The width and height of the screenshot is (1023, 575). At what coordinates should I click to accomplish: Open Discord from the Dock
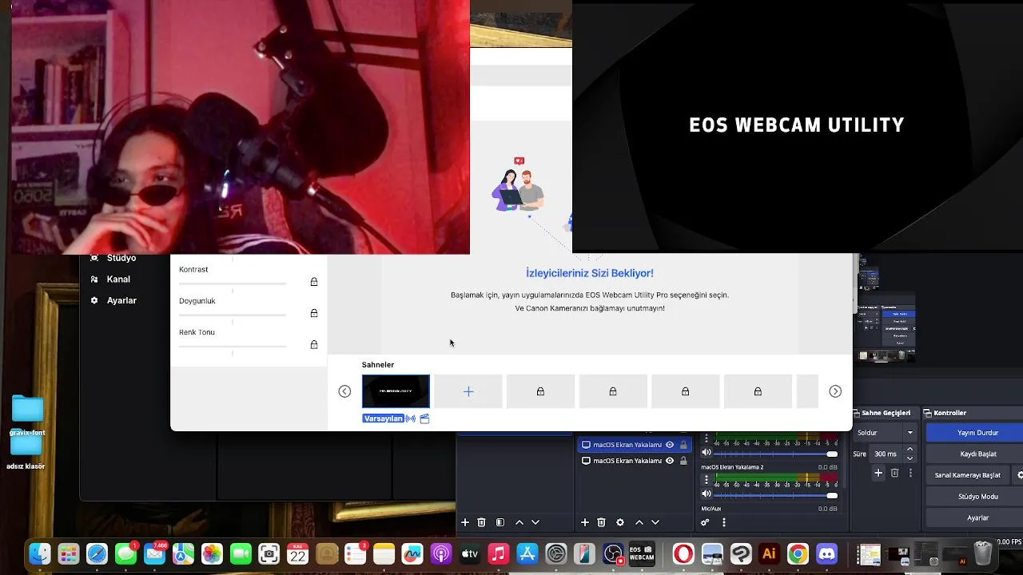[826, 553]
